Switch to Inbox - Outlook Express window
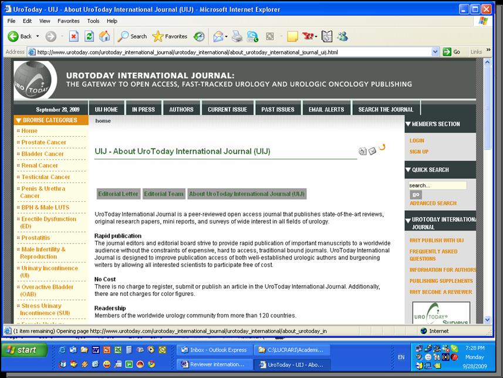The width and height of the screenshot is (503, 378). click(x=214, y=350)
